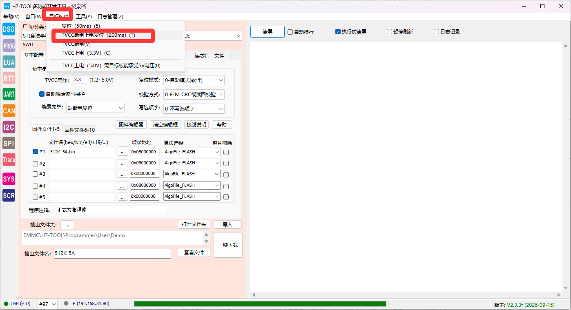Click log area horizontal scrollbar

point(407,294)
